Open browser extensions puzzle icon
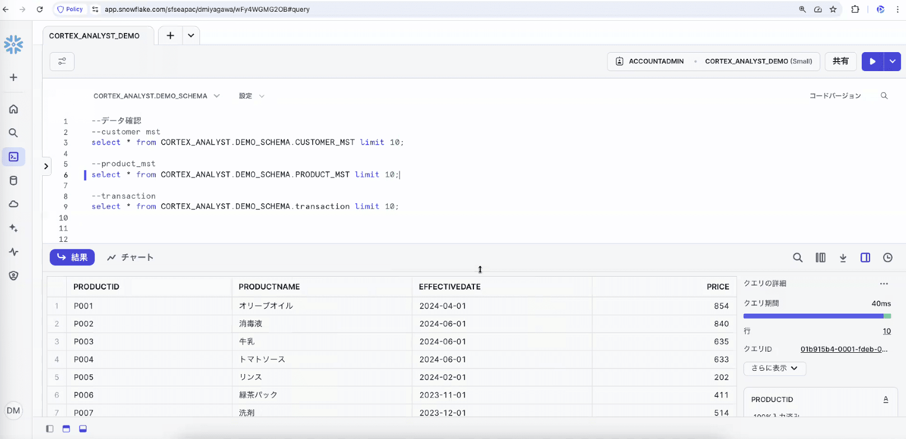This screenshot has width=906, height=439. pos(855,10)
